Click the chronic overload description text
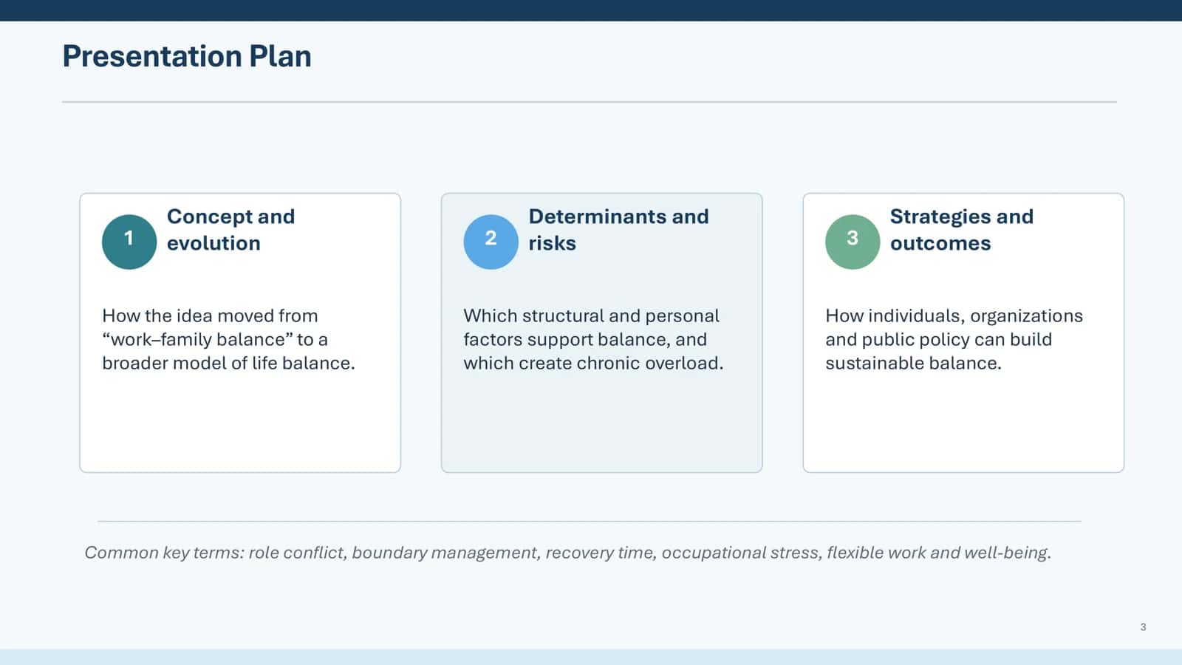The height and width of the screenshot is (665, 1182). pyautogui.click(x=593, y=339)
